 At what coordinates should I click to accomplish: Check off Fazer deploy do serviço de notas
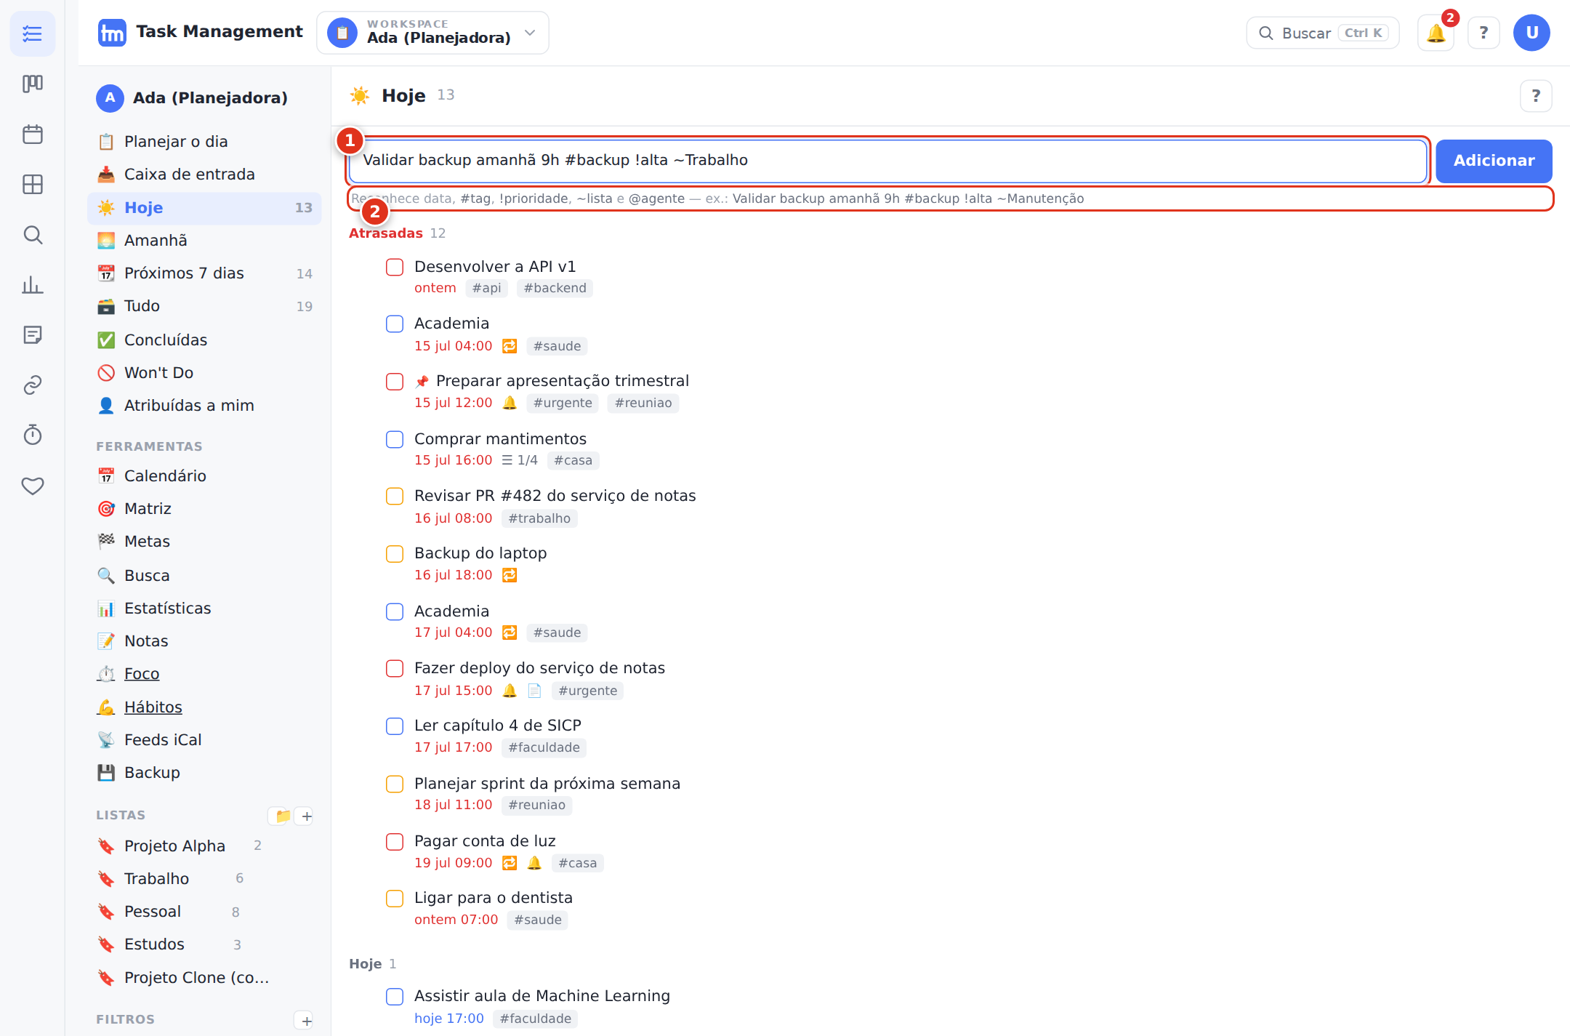395,669
